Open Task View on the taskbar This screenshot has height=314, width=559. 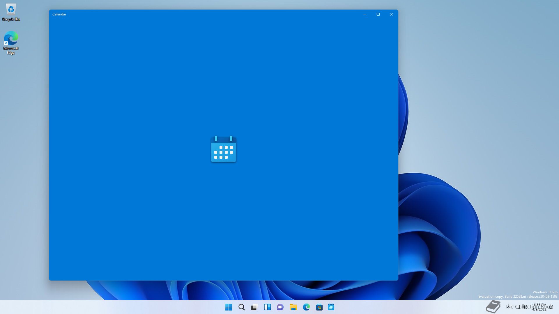coord(254,307)
